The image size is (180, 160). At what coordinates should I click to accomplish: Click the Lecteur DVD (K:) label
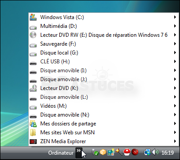point(59,88)
